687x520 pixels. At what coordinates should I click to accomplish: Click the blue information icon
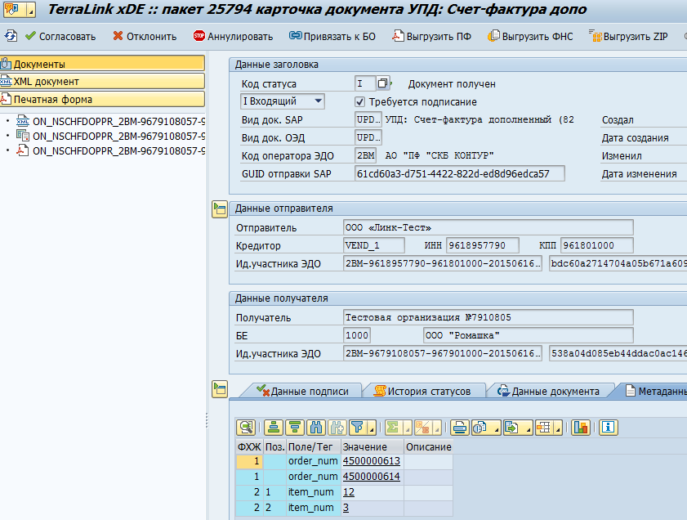[609, 427]
